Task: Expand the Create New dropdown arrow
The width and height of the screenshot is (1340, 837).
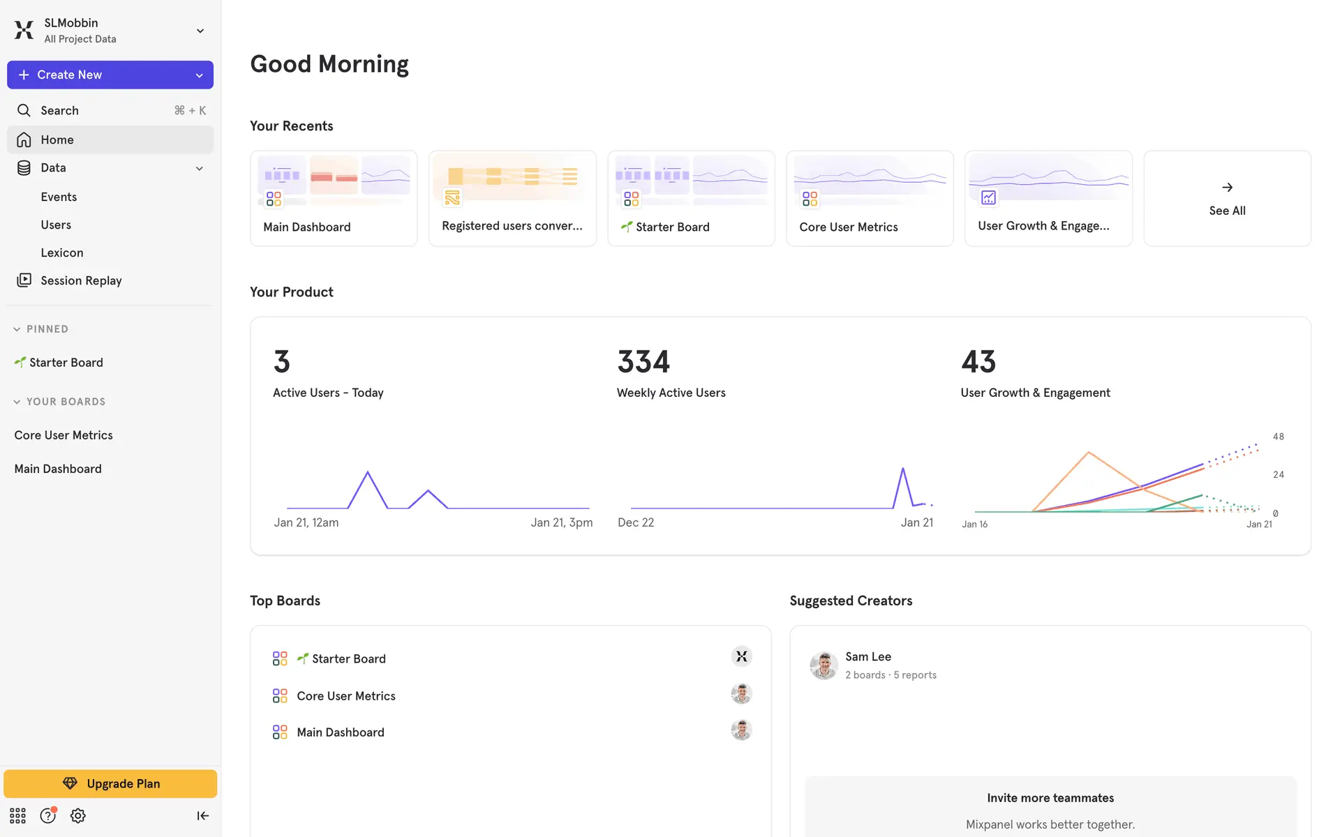Action: (200, 75)
